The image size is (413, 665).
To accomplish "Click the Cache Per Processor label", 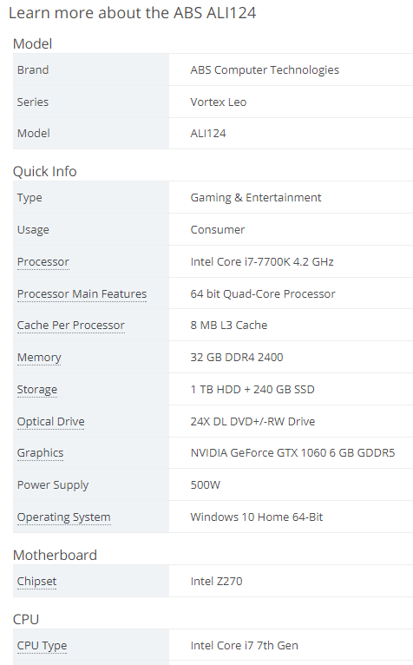I will (71, 326).
